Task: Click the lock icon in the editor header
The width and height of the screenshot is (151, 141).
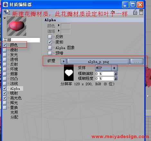Action: point(135,12)
